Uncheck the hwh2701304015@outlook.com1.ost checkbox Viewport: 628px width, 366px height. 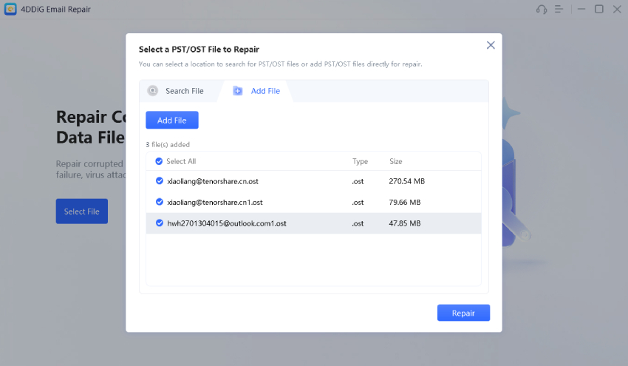(159, 223)
